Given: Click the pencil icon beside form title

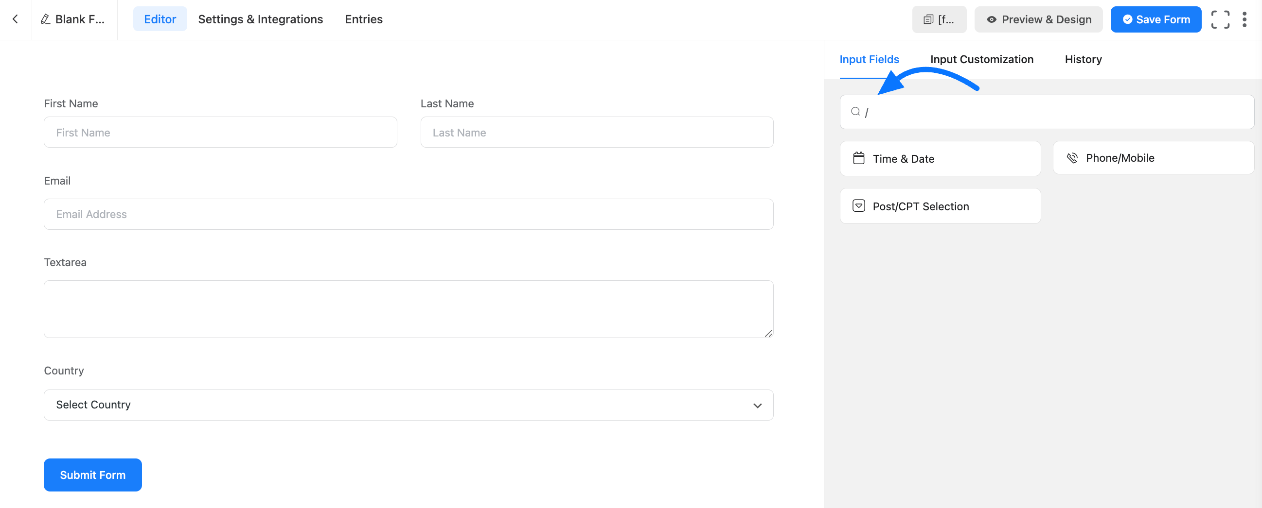Looking at the screenshot, I should point(45,19).
